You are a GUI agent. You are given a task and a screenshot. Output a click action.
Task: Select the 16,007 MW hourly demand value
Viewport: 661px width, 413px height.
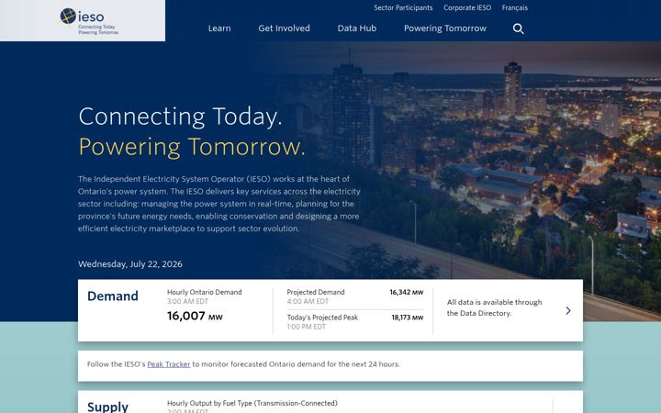(195, 316)
